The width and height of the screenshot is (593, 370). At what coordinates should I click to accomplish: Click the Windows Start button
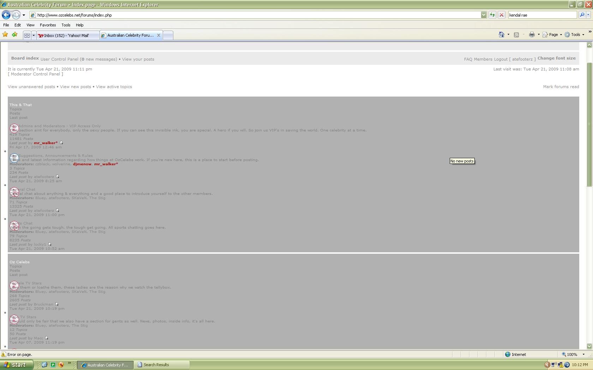click(17, 365)
